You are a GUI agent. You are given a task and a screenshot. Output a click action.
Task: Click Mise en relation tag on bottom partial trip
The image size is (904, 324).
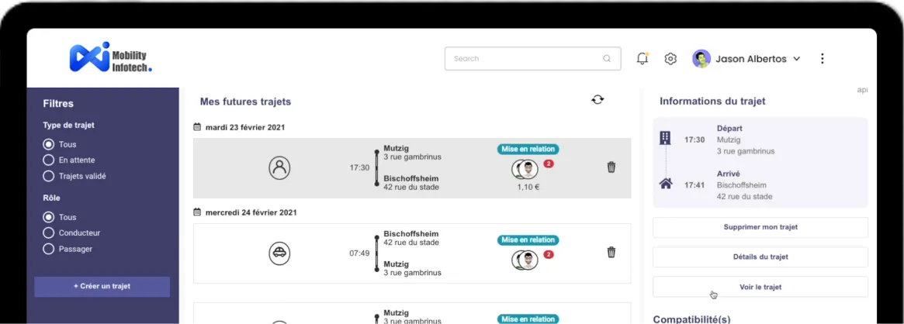[x=528, y=319]
